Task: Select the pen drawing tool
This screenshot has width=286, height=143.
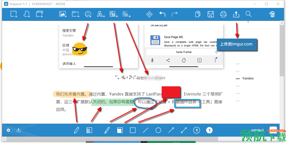Action: tap(107, 130)
